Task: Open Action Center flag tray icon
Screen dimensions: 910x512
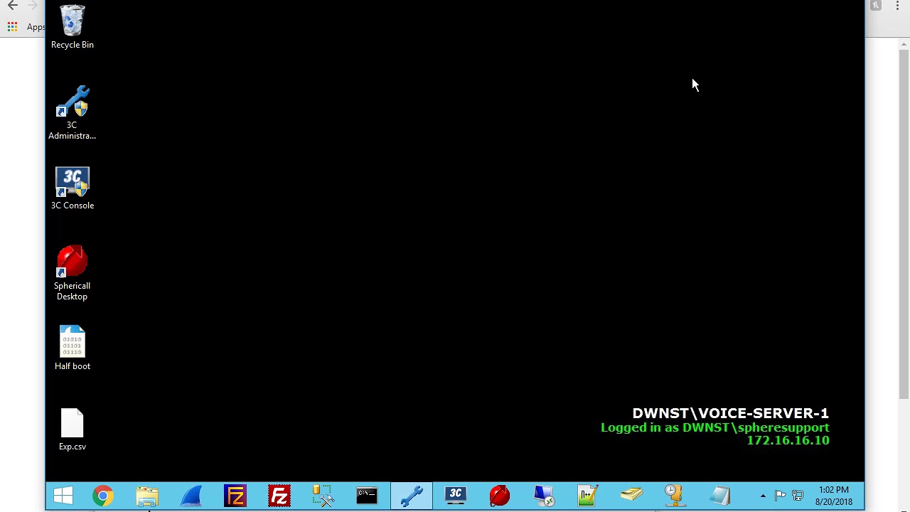Action: 781,496
